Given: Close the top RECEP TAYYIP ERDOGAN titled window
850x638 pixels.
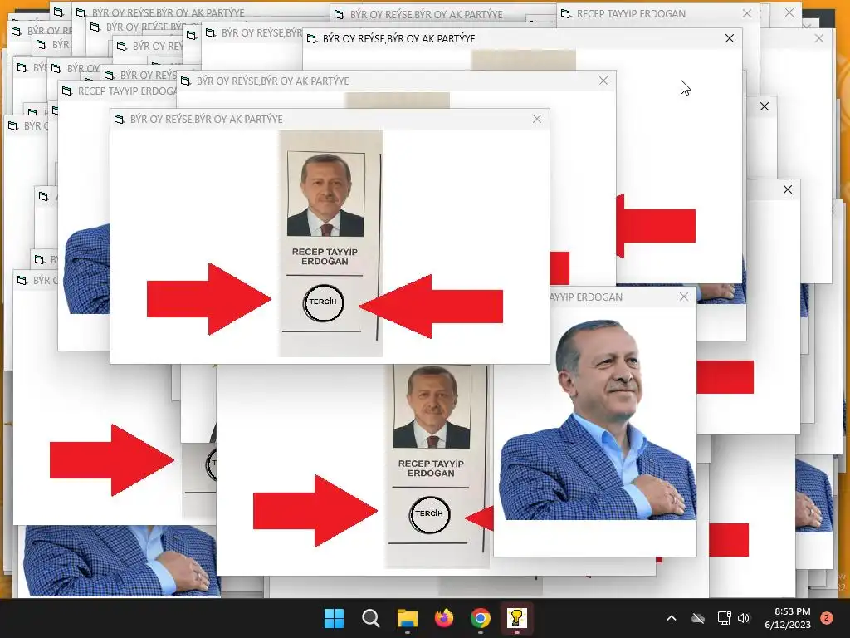Looking at the screenshot, I should [x=747, y=13].
